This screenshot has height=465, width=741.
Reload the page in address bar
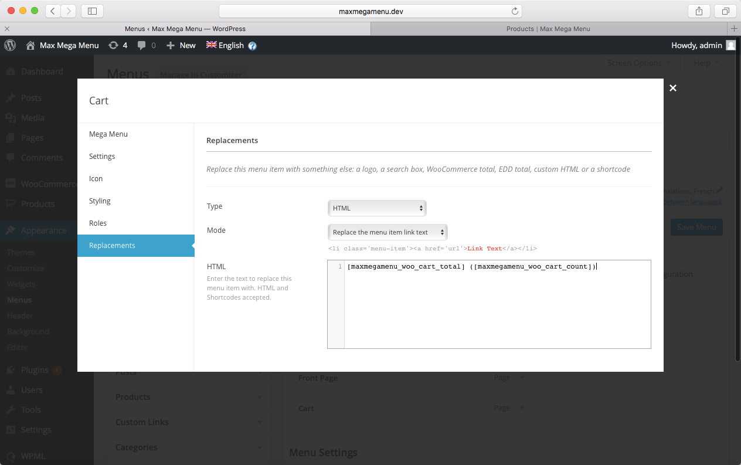pos(515,11)
